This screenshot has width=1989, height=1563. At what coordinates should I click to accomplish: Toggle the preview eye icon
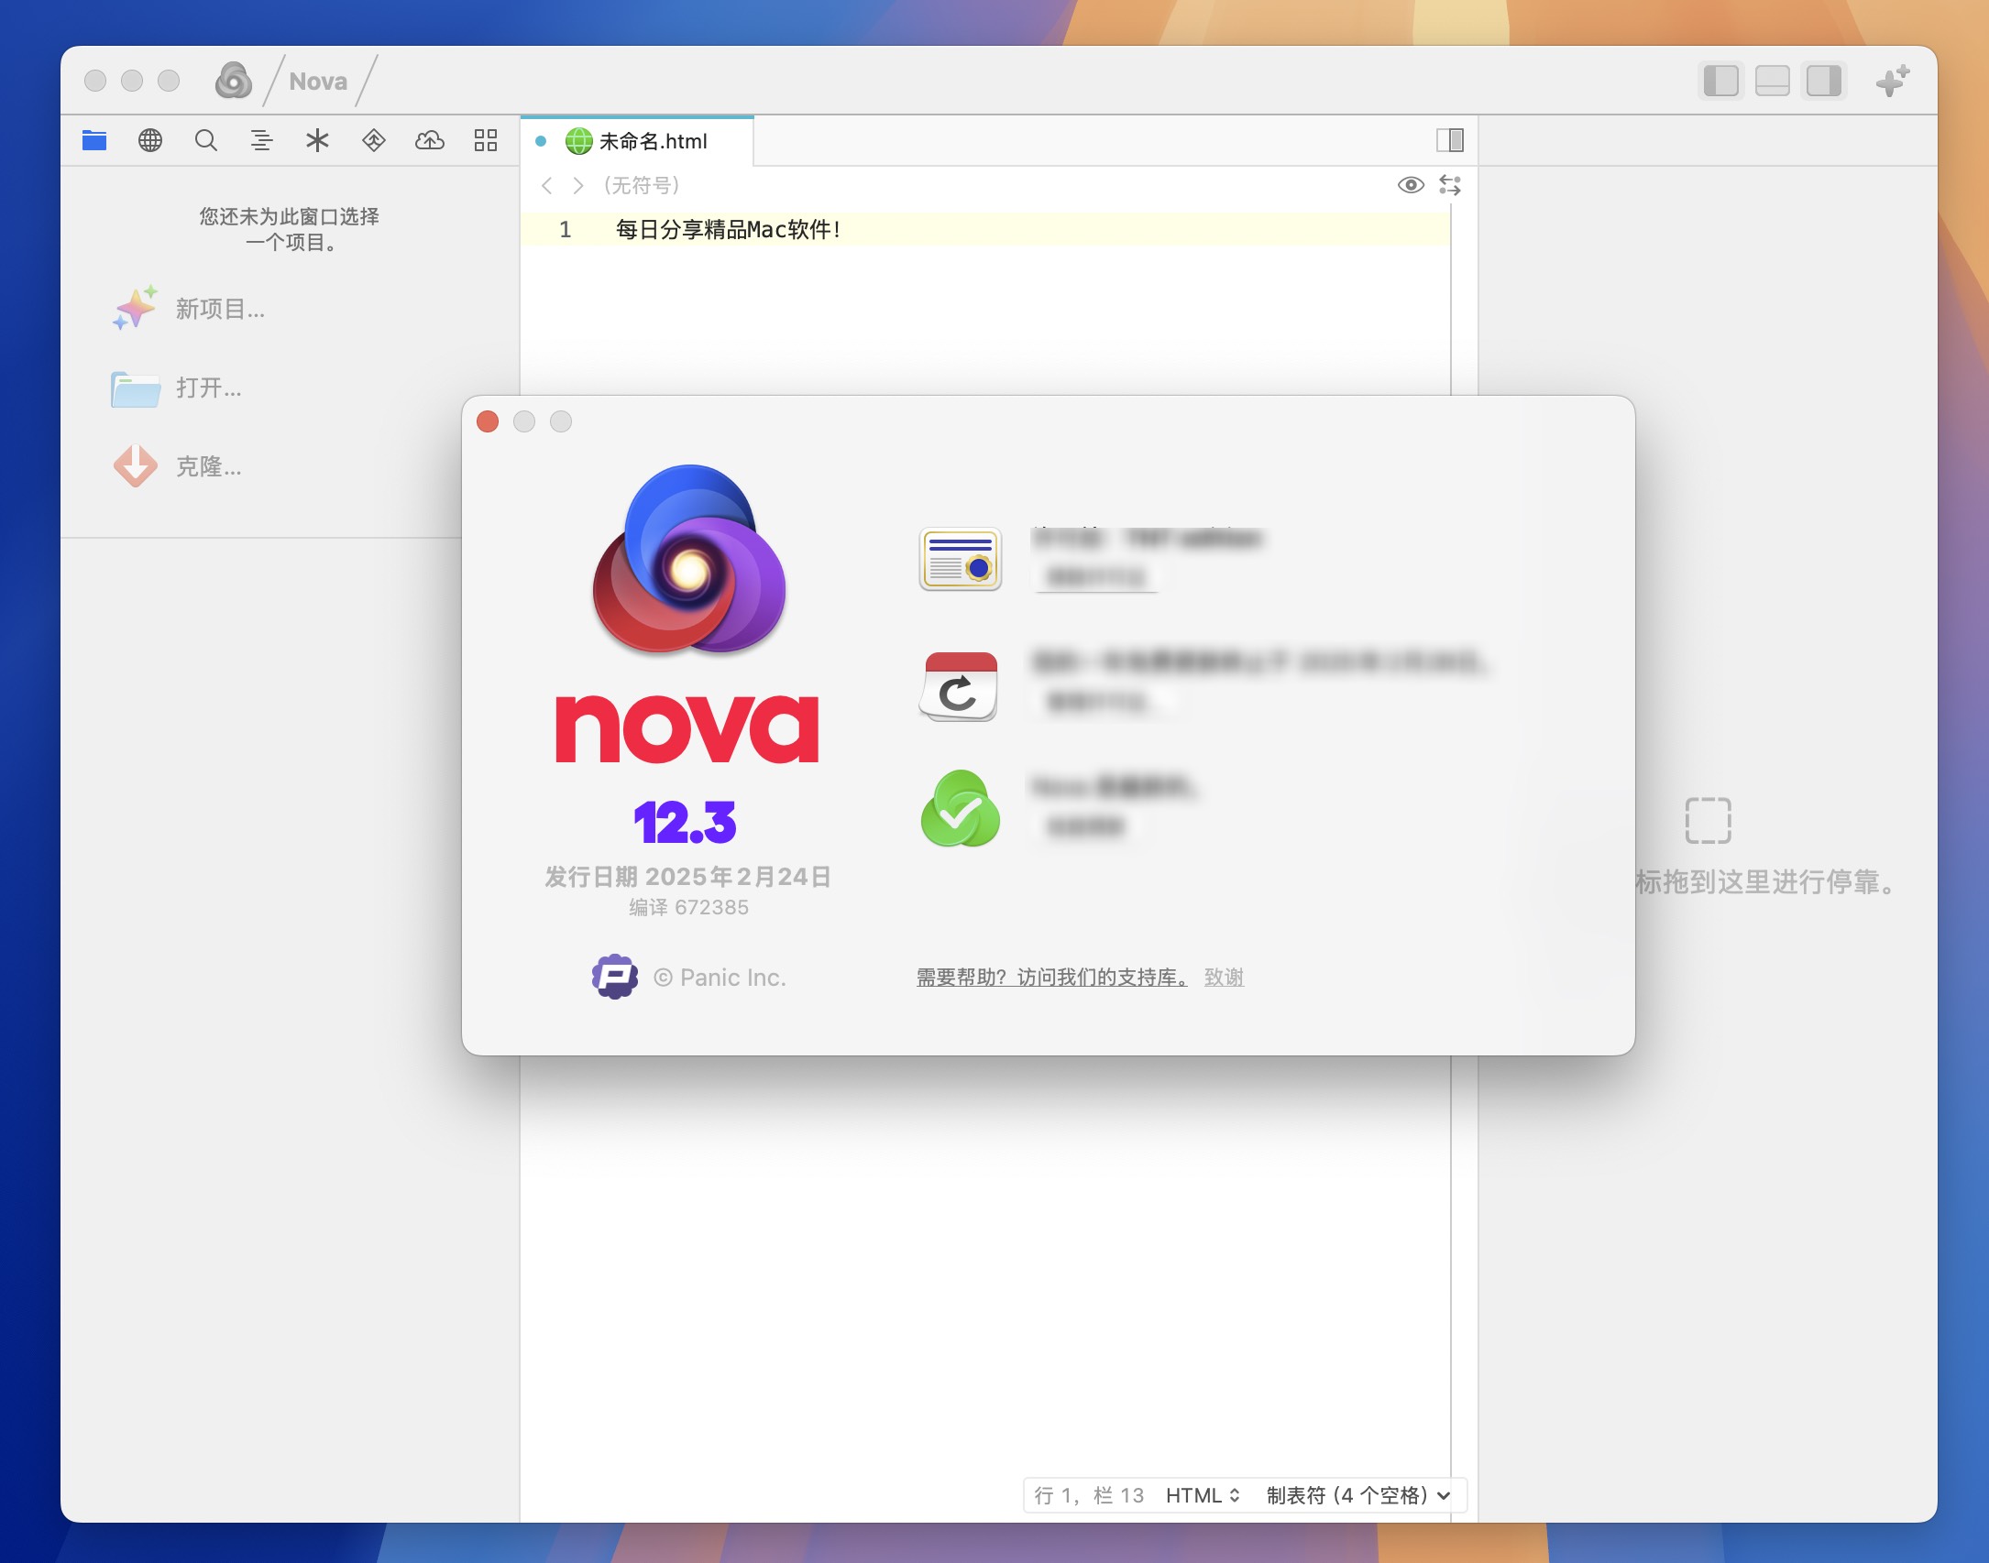(x=1411, y=185)
